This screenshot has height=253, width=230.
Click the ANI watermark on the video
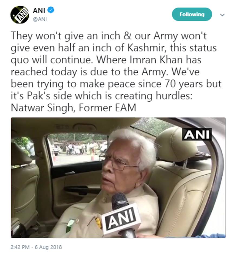[x=197, y=134]
